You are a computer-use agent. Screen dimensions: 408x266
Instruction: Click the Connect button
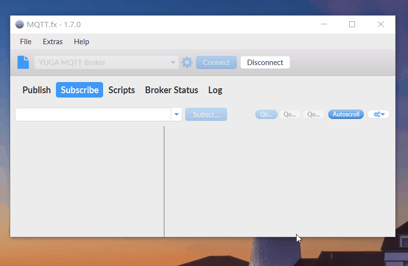click(x=216, y=62)
